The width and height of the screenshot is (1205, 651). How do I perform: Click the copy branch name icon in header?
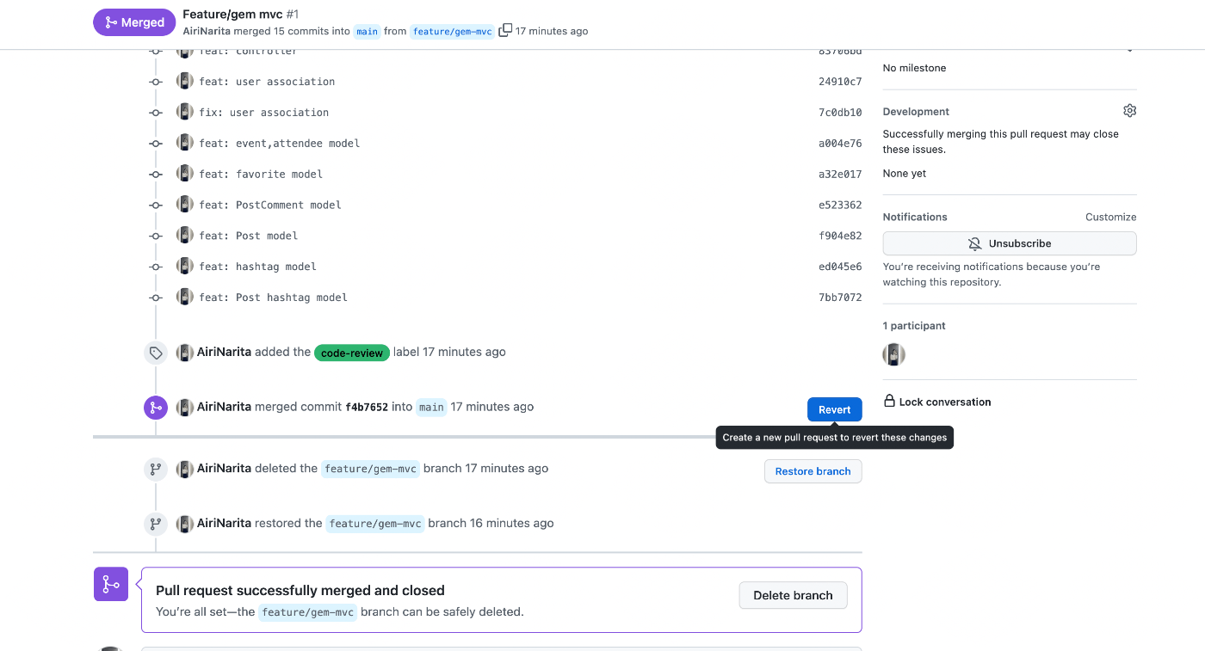point(505,30)
